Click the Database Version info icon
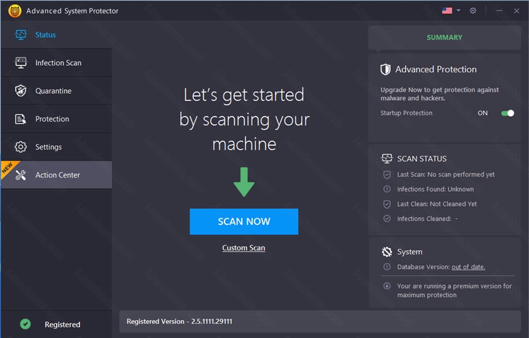 387,267
